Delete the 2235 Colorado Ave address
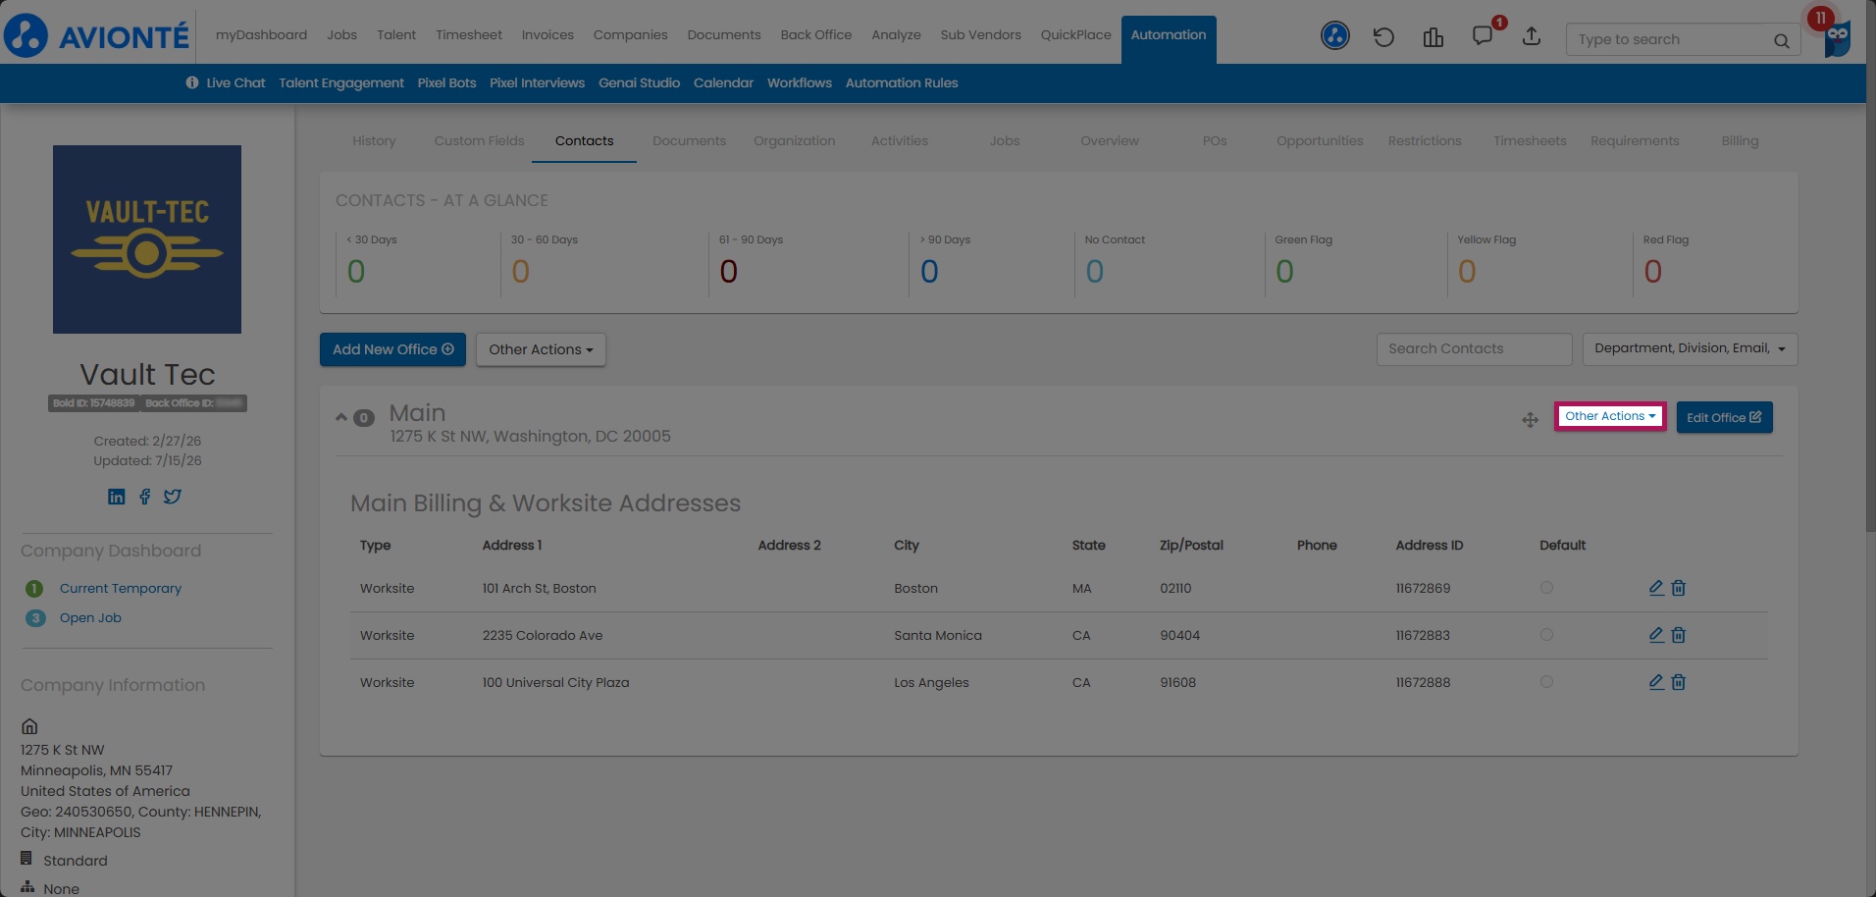Image resolution: width=1876 pixels, height=897 pixels. click(1679, 635)
